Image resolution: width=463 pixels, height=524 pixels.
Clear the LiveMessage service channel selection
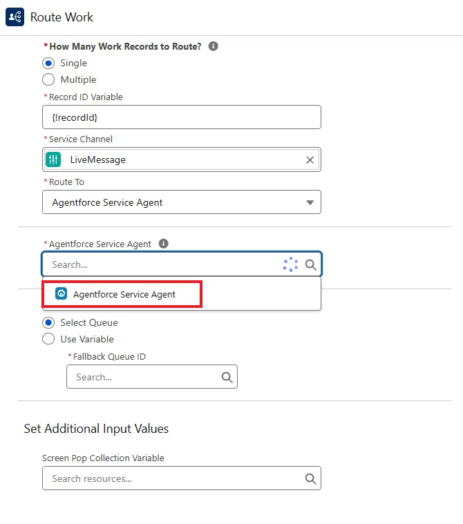[x=310, y=160]
